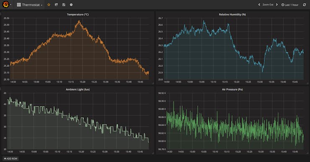The image size is (310, 162).
Task: Click the Zoom Out button
Action: pos(268,5)
